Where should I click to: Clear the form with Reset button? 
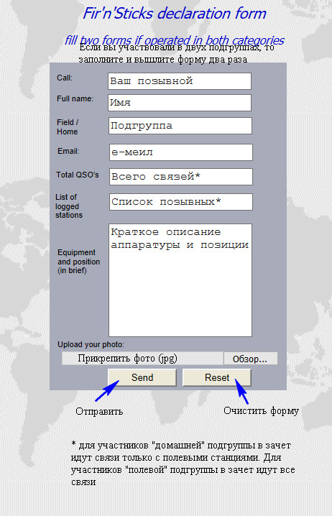pos(217,377)
